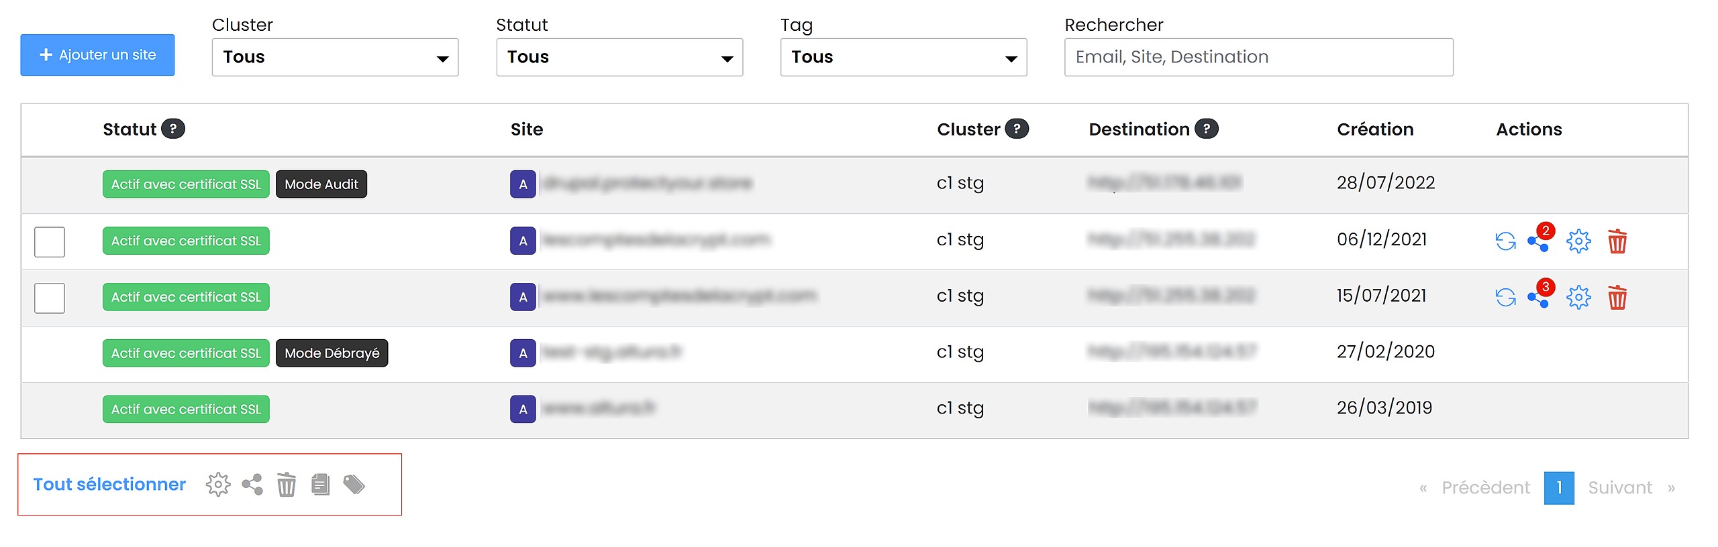The height and width of the screenshot is (547, 1718).
Task: Tick checkbox for site created 15/07/2021
Action: pyautogui.click(x=50, y=298)
